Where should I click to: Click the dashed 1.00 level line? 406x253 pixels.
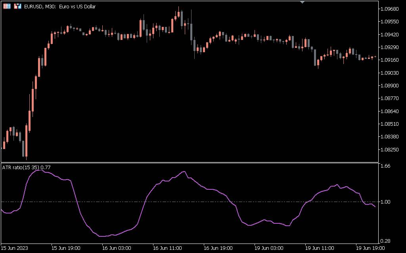tap(190, 202)
